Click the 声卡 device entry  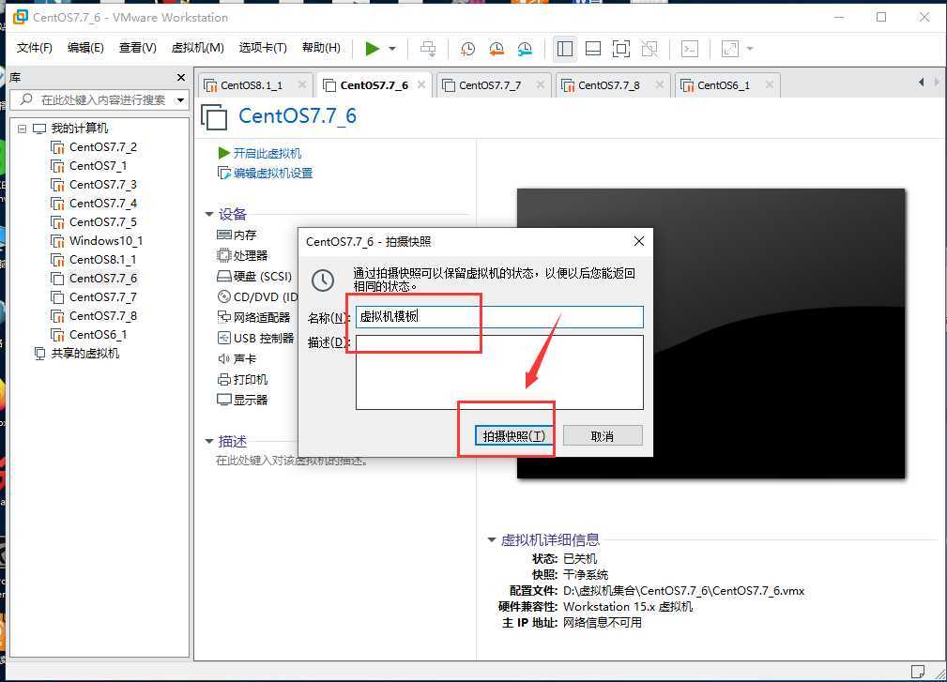[x=237, y=358]
